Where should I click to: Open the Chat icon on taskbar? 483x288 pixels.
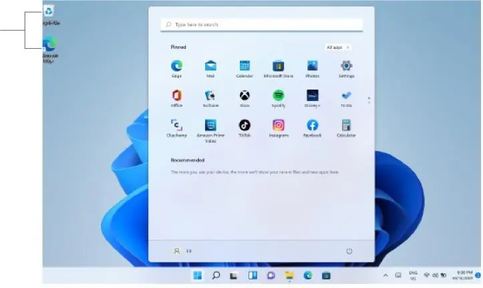coord(271,275)
